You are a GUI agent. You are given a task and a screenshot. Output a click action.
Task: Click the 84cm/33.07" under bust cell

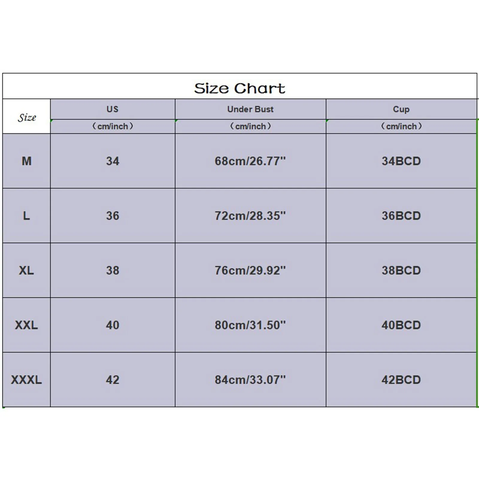point(250,380)
